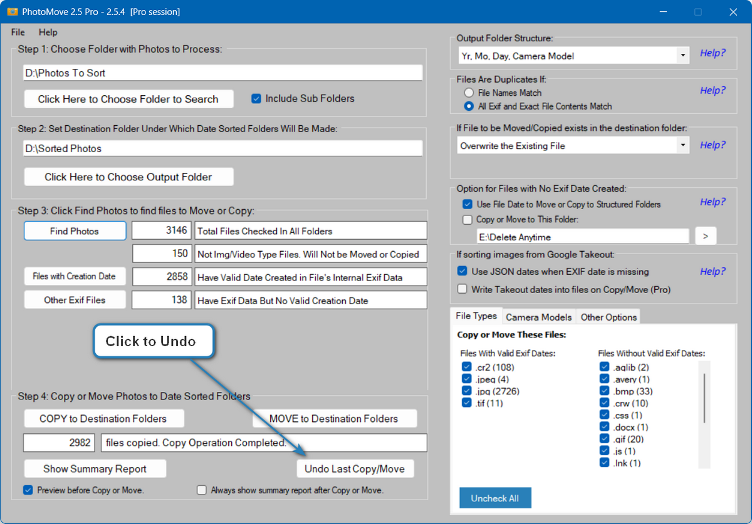Toggle Use File Date to Move or Copy
752x524 pixels.
tap(467, 204)
